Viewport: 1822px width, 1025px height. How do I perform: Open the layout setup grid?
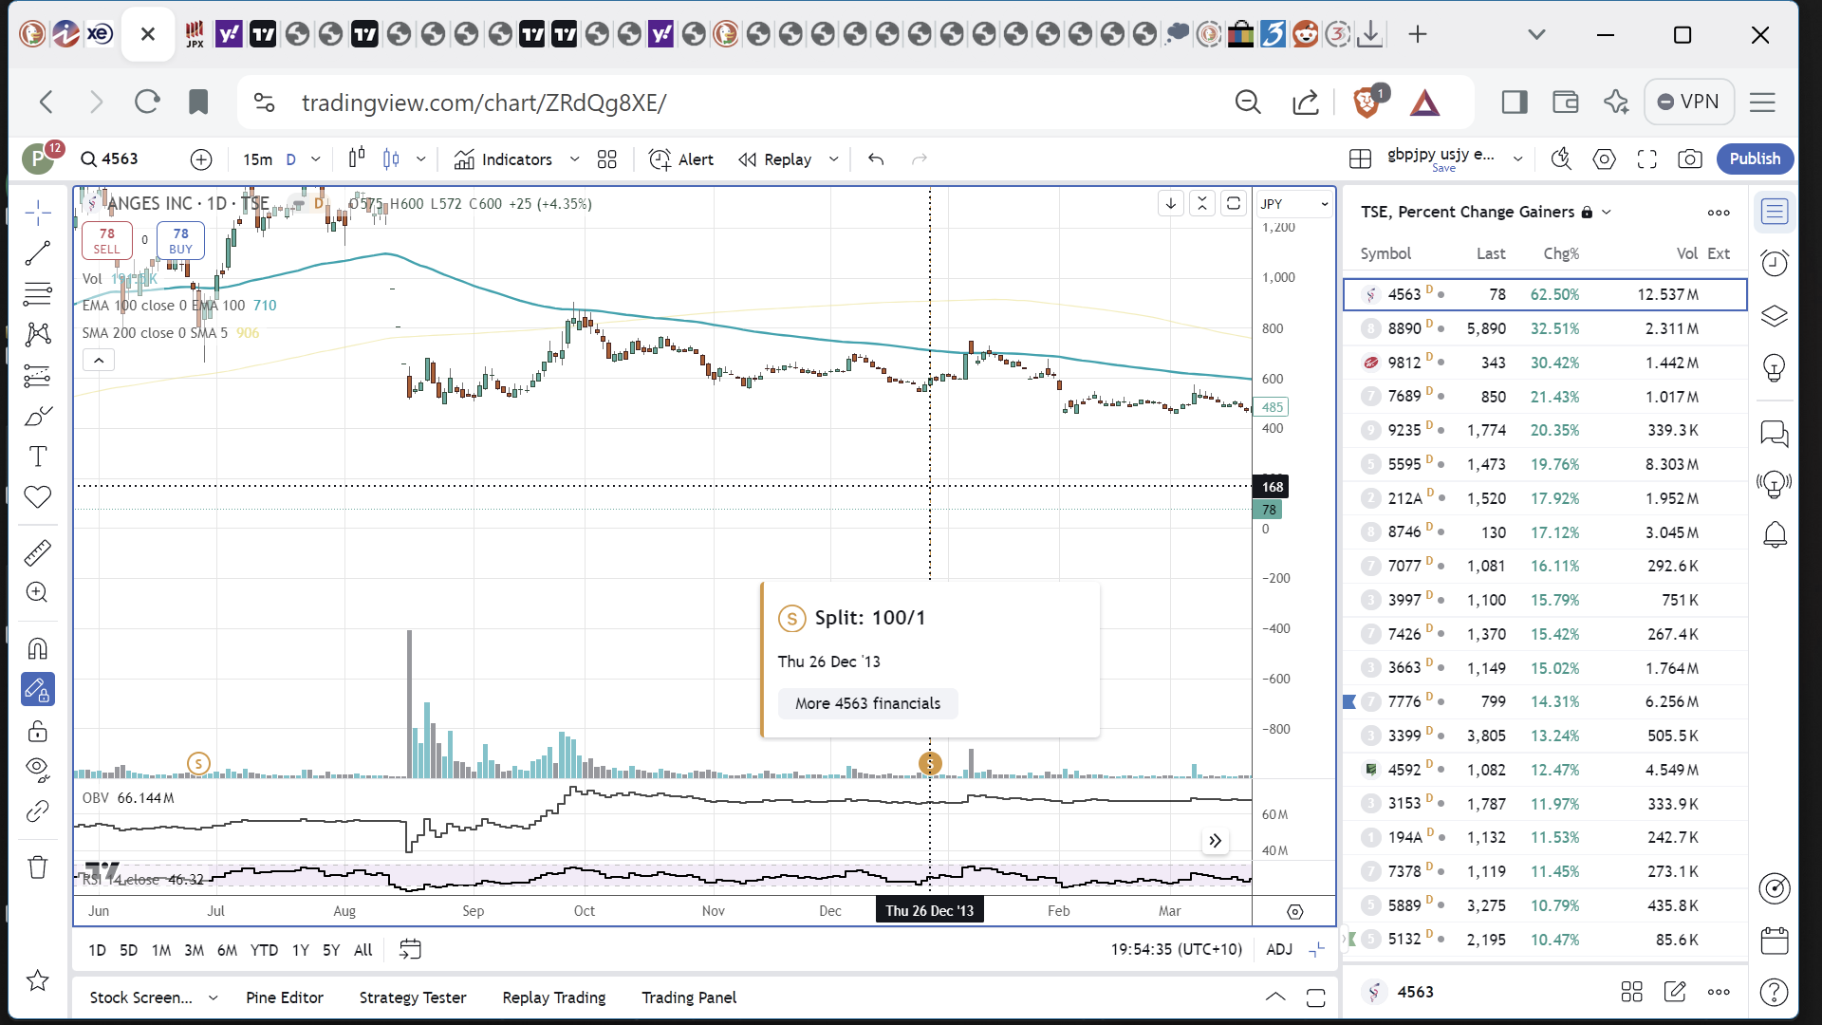pos(1360,159)
